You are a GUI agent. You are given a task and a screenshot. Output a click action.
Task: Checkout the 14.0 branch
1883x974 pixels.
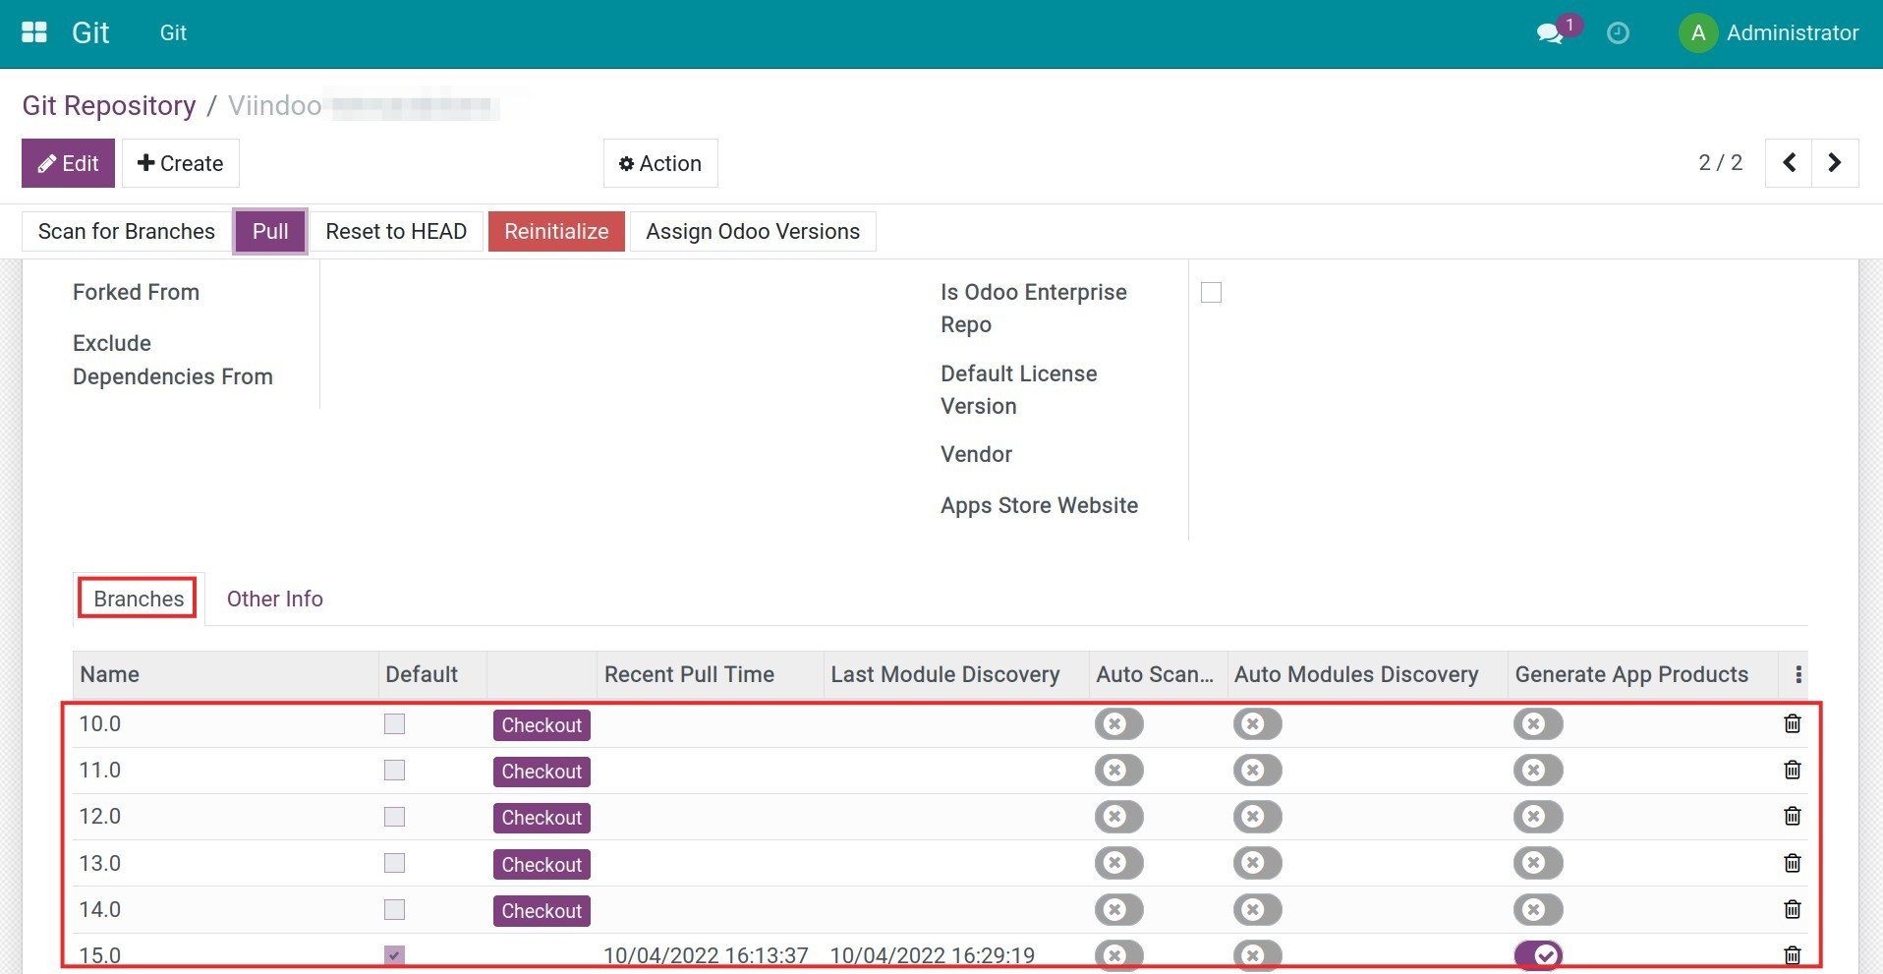[x=542, y=911]
